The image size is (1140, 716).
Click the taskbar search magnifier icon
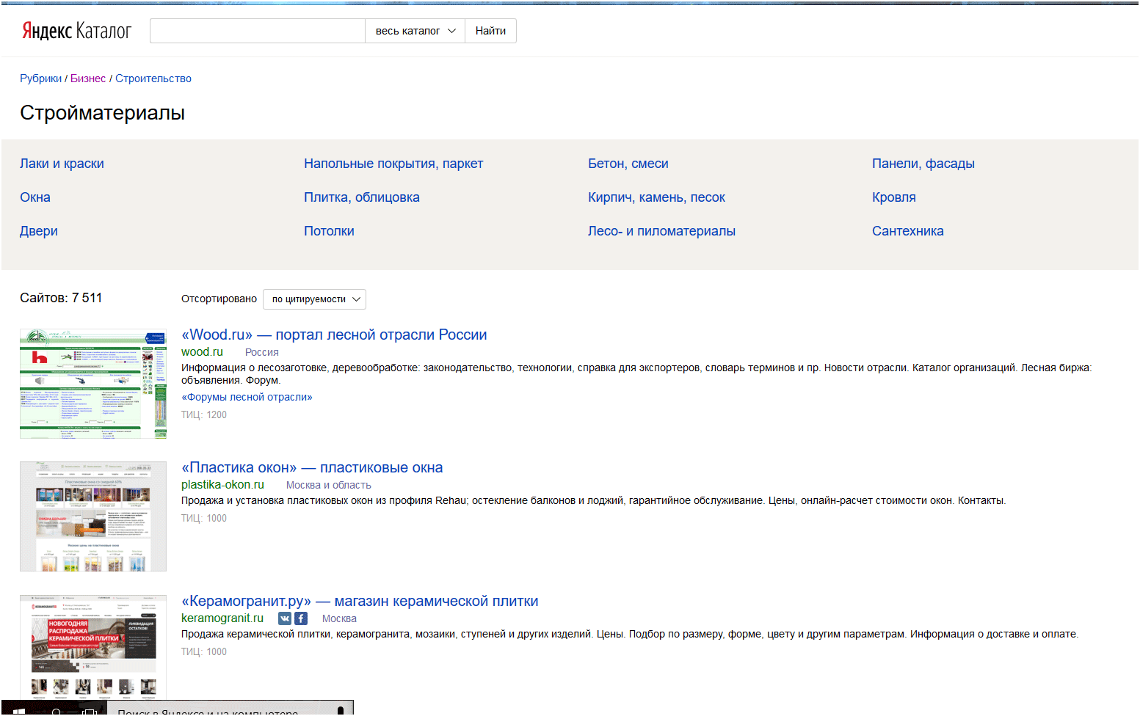click(x=56, y=711)
